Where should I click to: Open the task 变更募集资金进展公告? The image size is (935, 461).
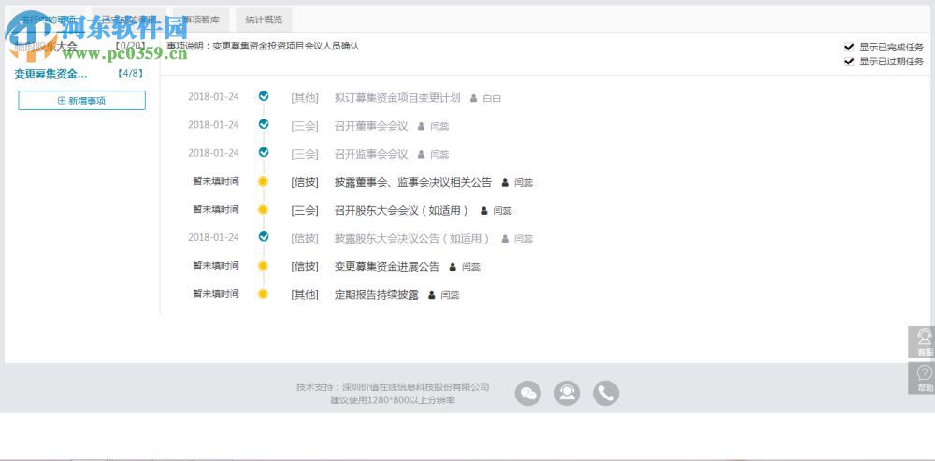(387, 267)
